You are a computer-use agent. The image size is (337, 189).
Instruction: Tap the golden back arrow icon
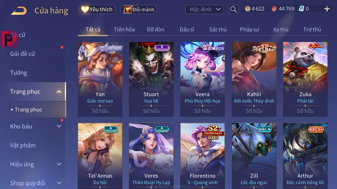pos(19,11)
